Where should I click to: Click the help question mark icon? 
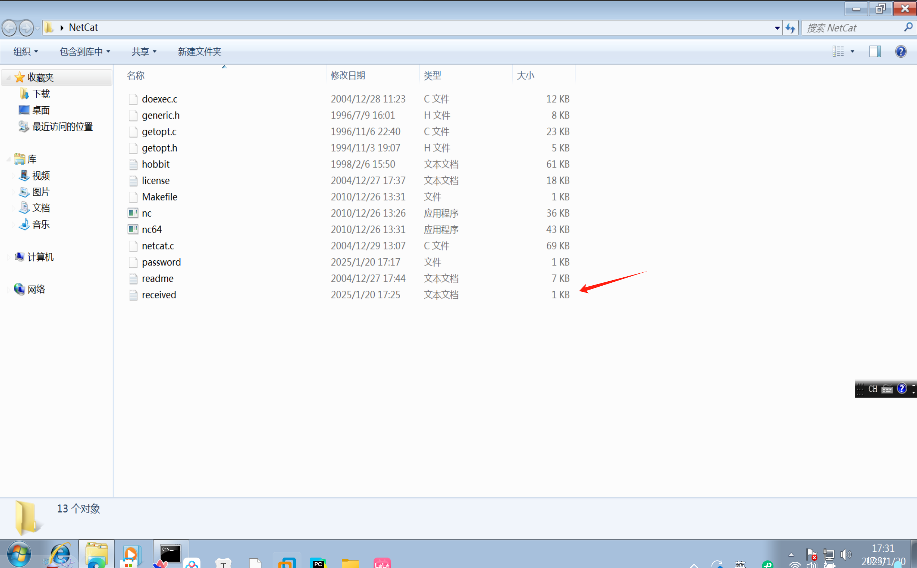pos(900,52)
